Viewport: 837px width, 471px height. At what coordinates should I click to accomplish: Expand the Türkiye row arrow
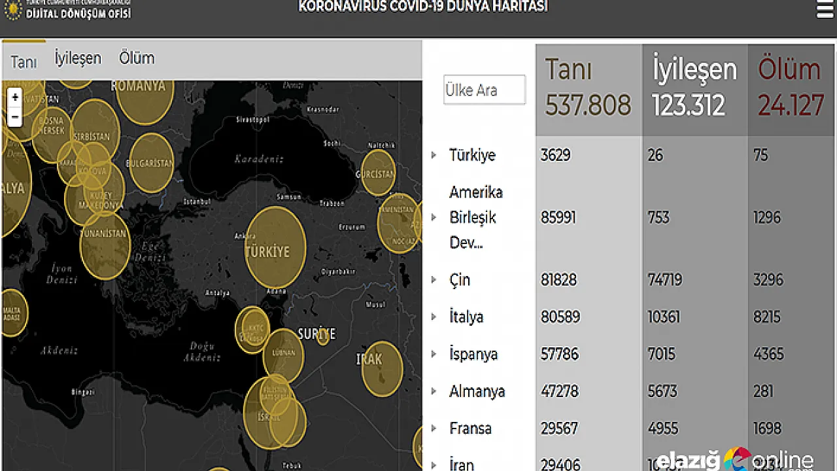click(434, 155)
